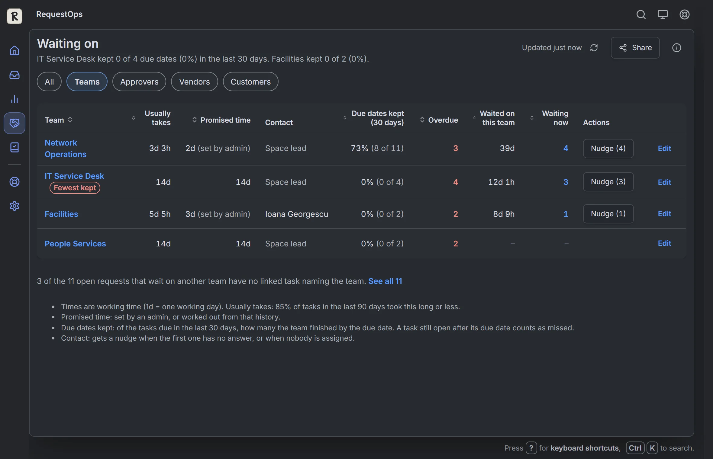Click the Fewest kept badge
The height and width of the screenshot is (459, 713).
75,188
